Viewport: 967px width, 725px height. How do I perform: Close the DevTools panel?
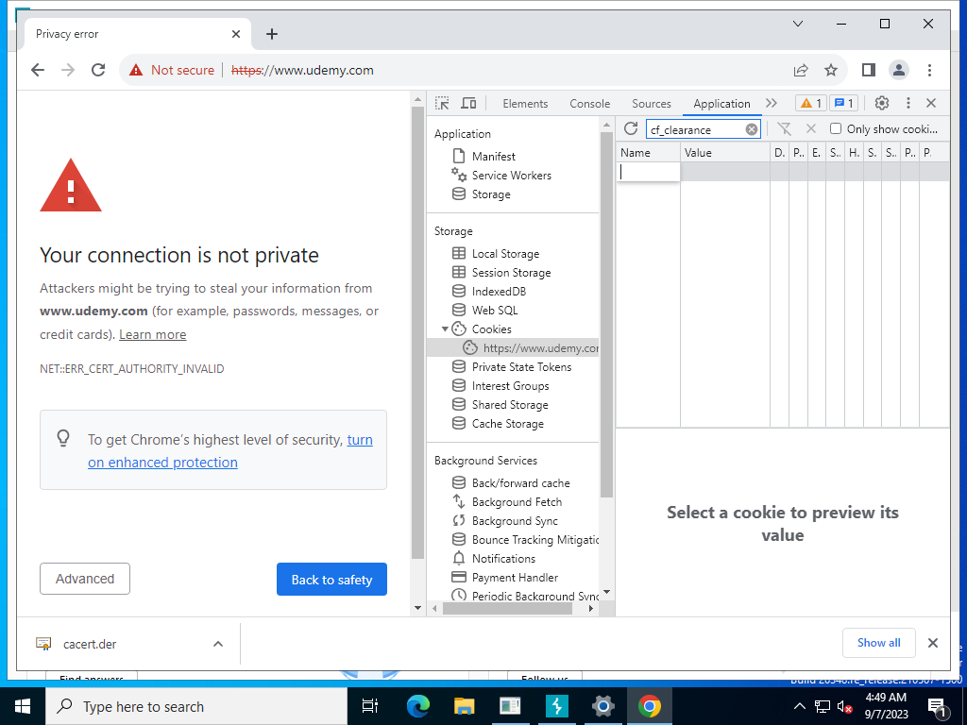tap(931, 103)
